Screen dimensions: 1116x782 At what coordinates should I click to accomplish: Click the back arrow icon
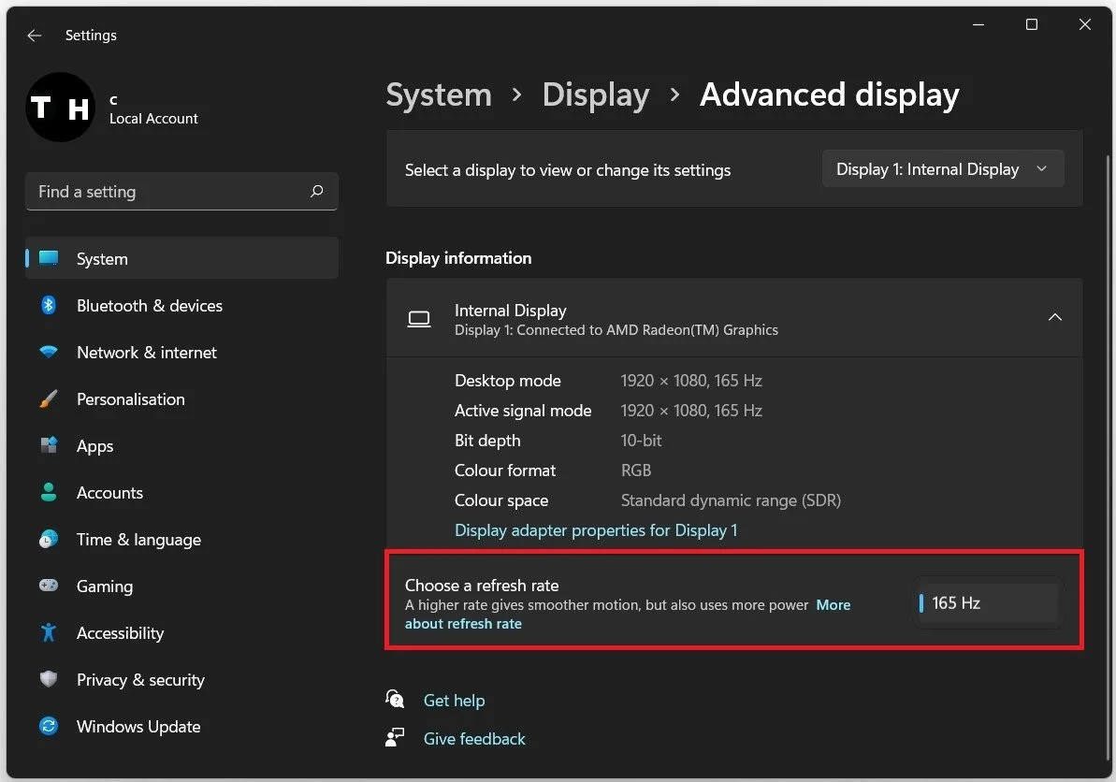(35, 36)
